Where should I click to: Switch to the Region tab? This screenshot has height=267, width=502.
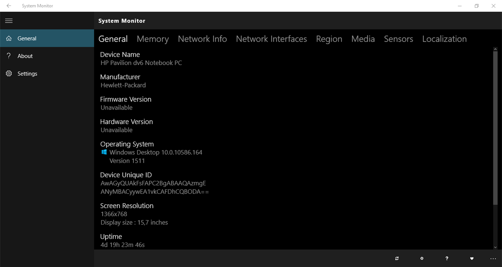pyautogui.click(x=329, y=39)
